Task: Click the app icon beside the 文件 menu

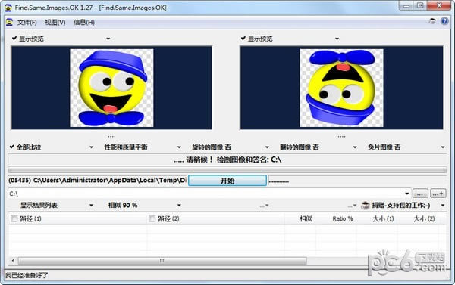Action: 9,22
